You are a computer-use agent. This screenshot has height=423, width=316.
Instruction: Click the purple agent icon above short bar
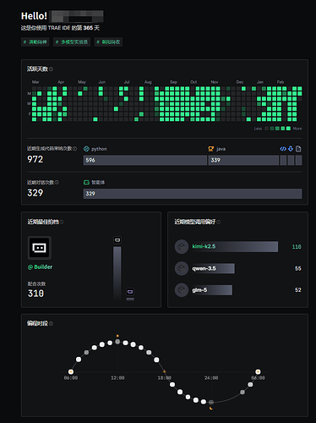tap(130, 292)
